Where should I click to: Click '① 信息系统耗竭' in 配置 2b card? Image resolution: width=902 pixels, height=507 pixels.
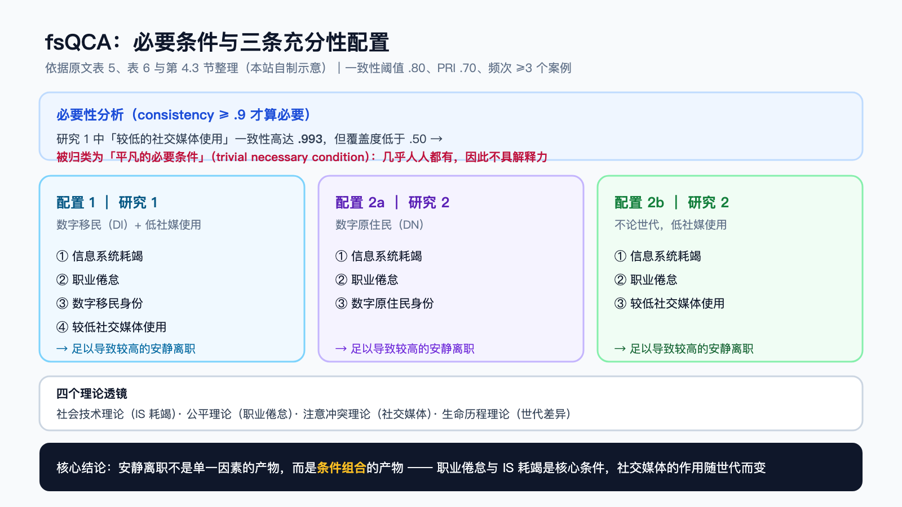click(x=658, y=256)
